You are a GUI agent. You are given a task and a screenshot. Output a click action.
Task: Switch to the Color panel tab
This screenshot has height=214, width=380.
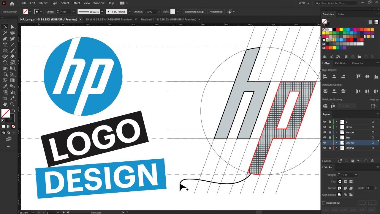tap(341, 14)
